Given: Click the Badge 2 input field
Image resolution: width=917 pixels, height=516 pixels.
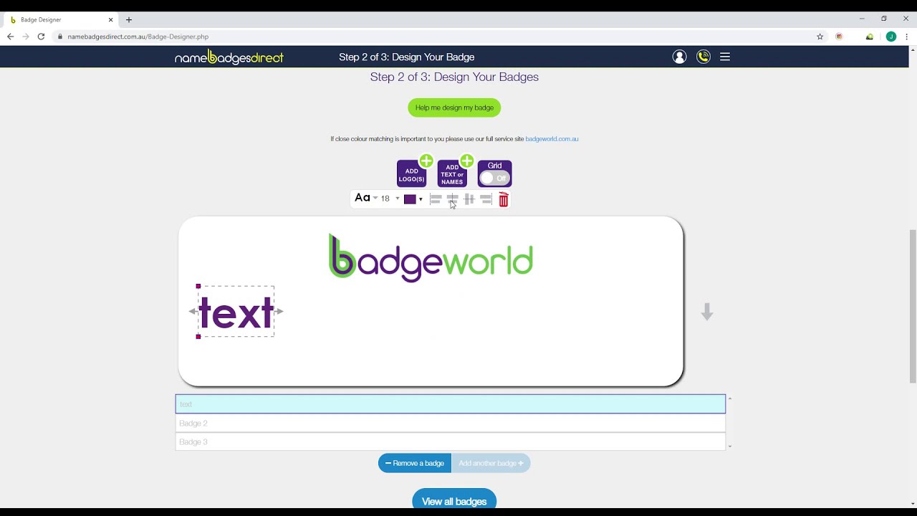Looking at the screenshot, I should tap(451, 424).
